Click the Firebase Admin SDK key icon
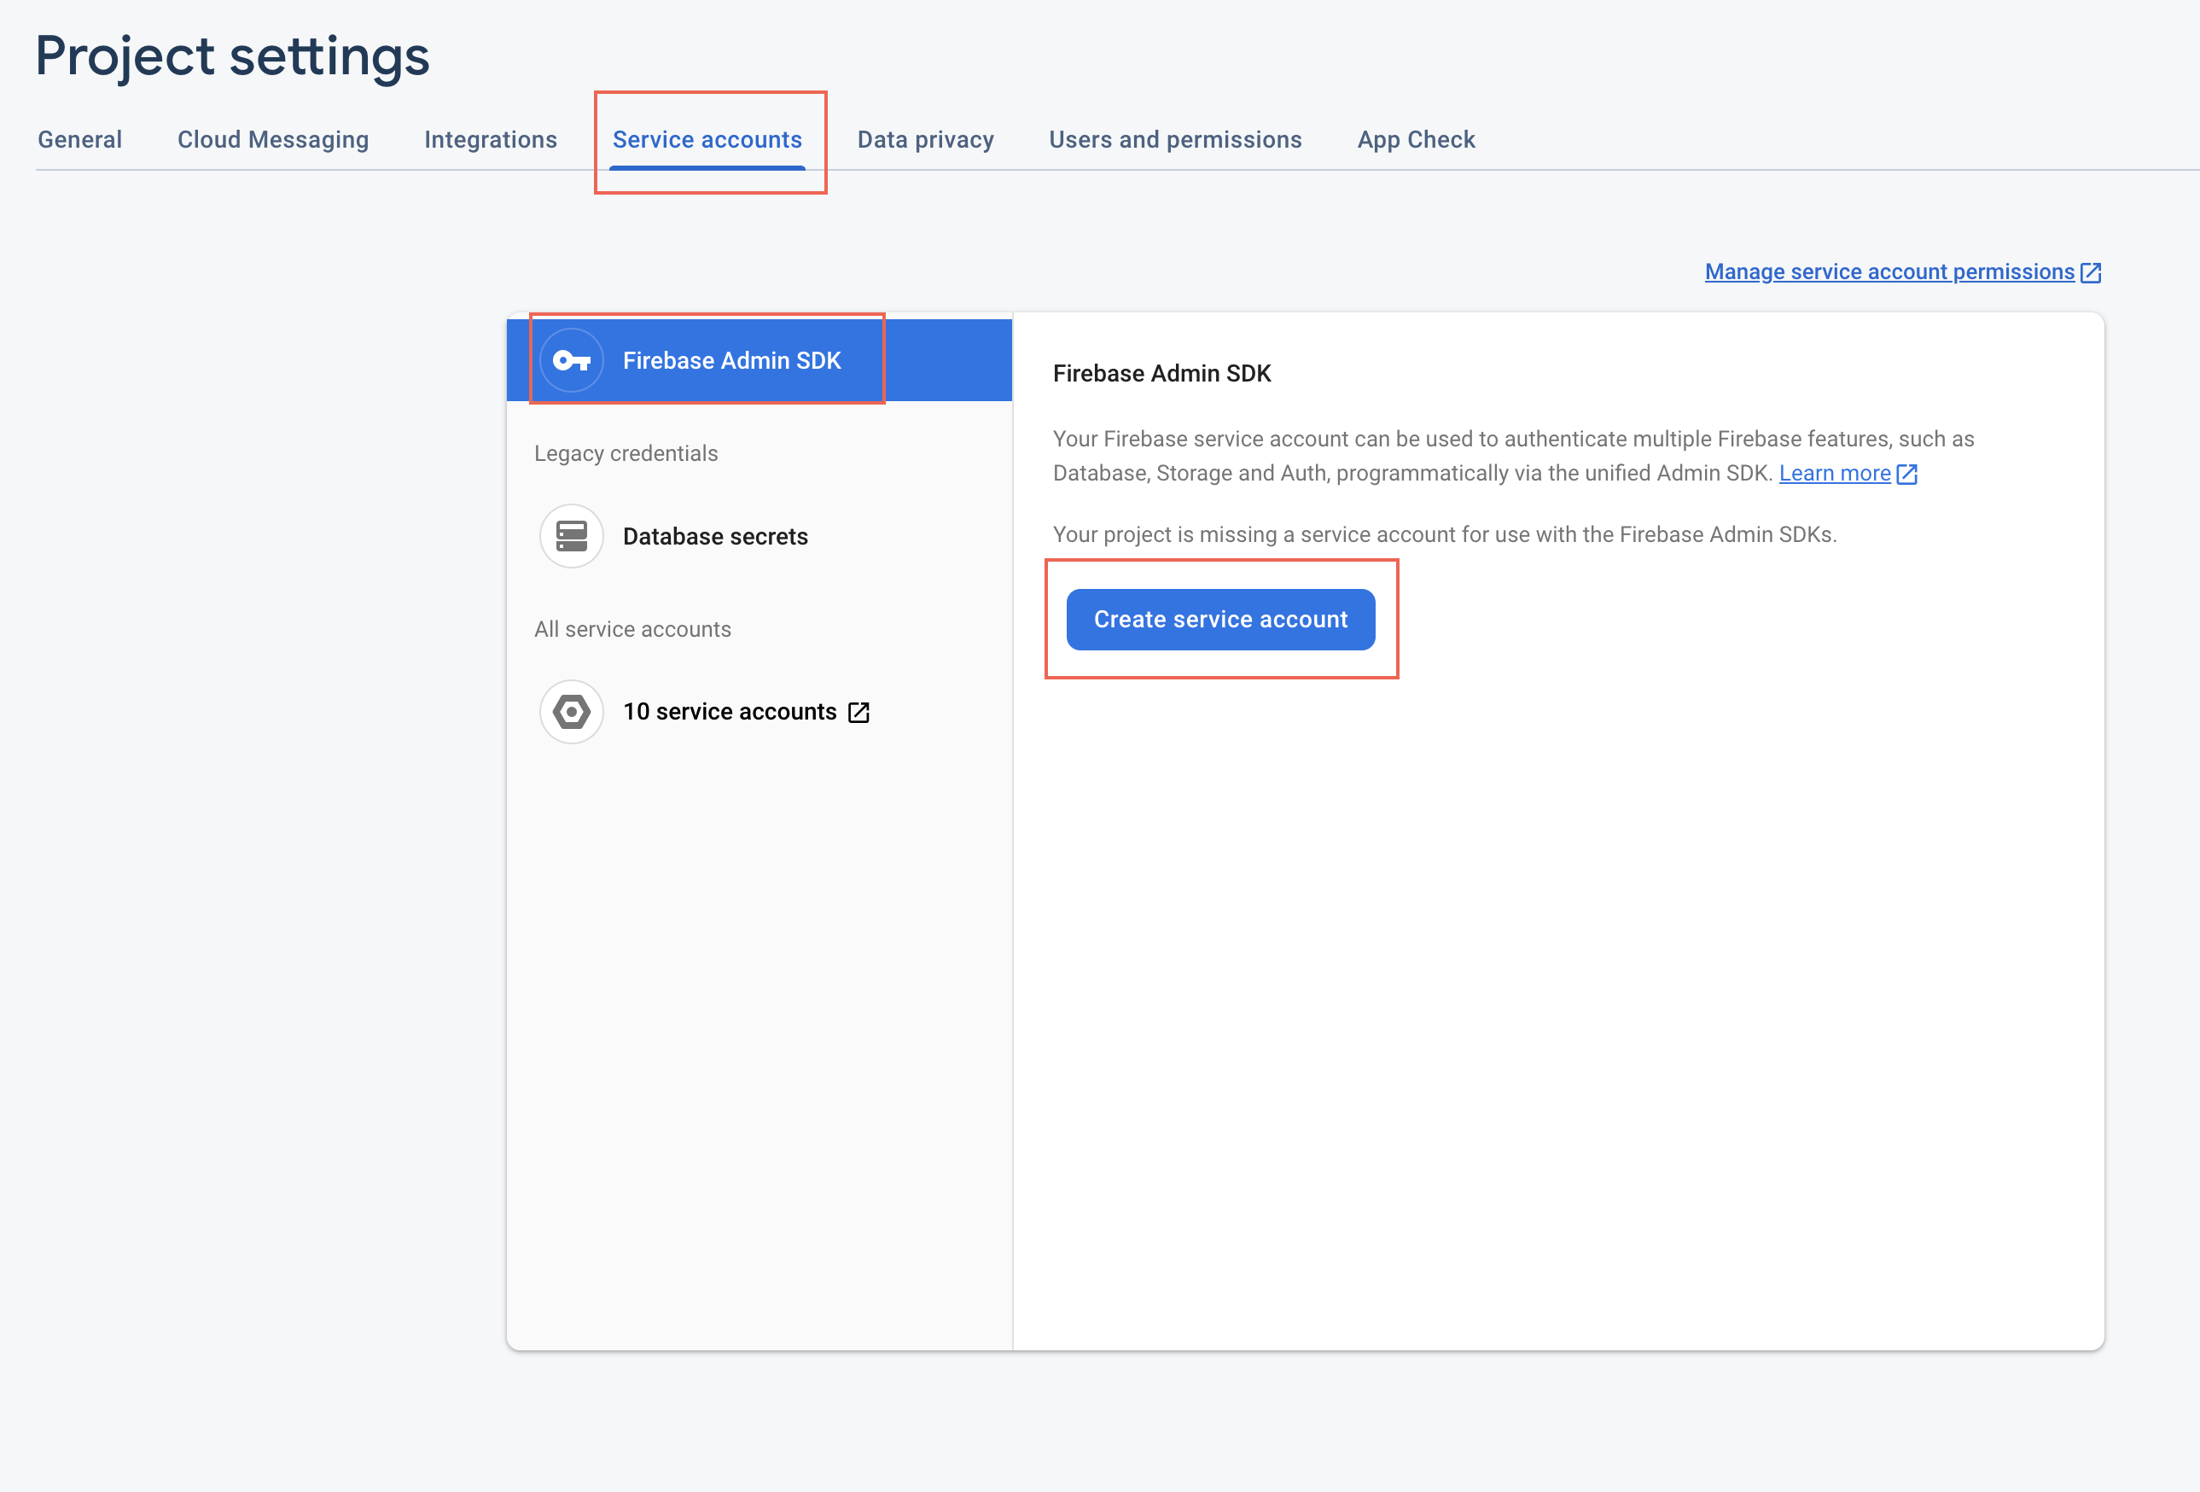 pos(573,359)
